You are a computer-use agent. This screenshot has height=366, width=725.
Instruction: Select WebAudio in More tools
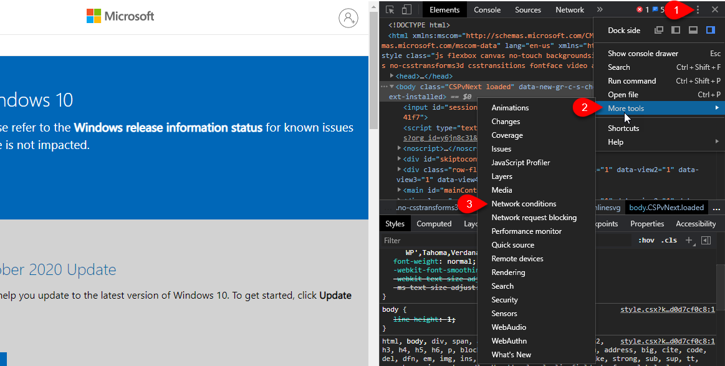click(536, 327)
